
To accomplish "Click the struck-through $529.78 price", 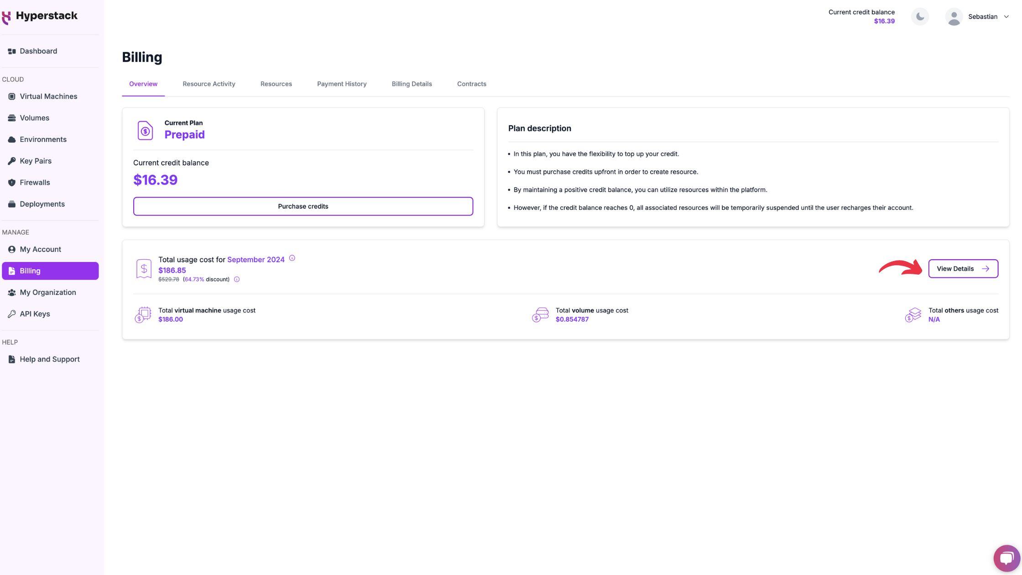I will (169, 280).
